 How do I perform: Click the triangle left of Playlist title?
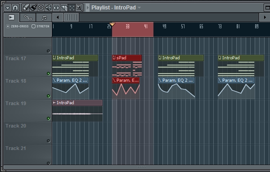88,8
